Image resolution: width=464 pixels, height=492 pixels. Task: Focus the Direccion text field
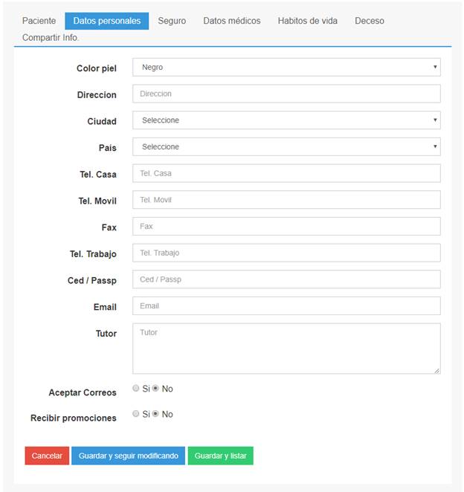point(286,94)
